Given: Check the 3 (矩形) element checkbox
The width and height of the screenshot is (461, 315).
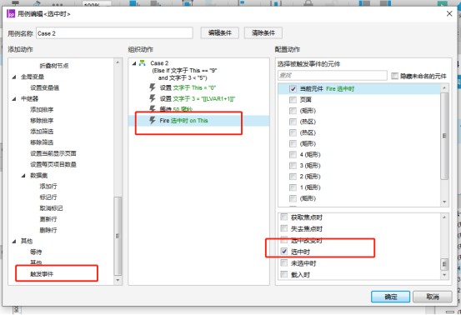Looking at the screenshot, I should pos(293,166).
